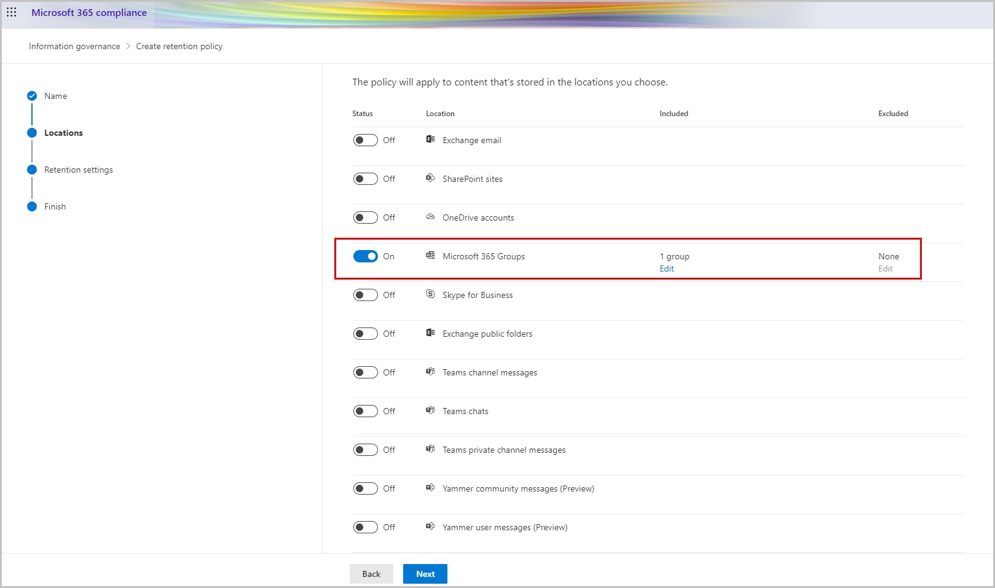Enable the Teams chats toggle
This screenshot has height=588, width=995.
tap(365, 411)
